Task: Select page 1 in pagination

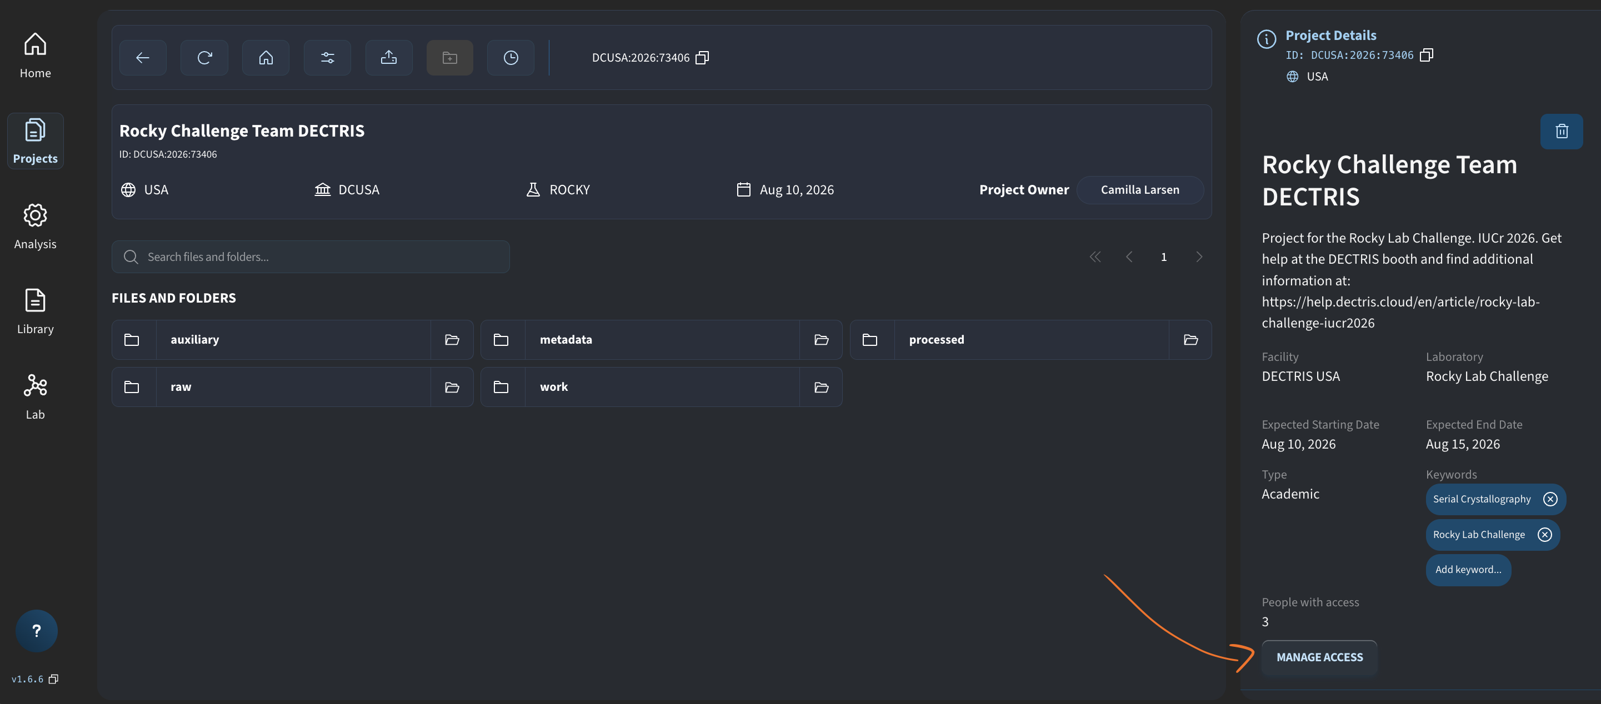Action: coord(1164,257)
